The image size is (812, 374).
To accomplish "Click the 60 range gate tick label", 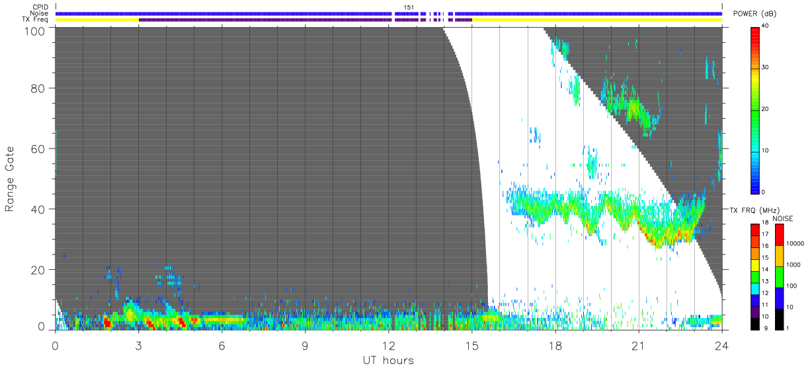I will point(39,148).
